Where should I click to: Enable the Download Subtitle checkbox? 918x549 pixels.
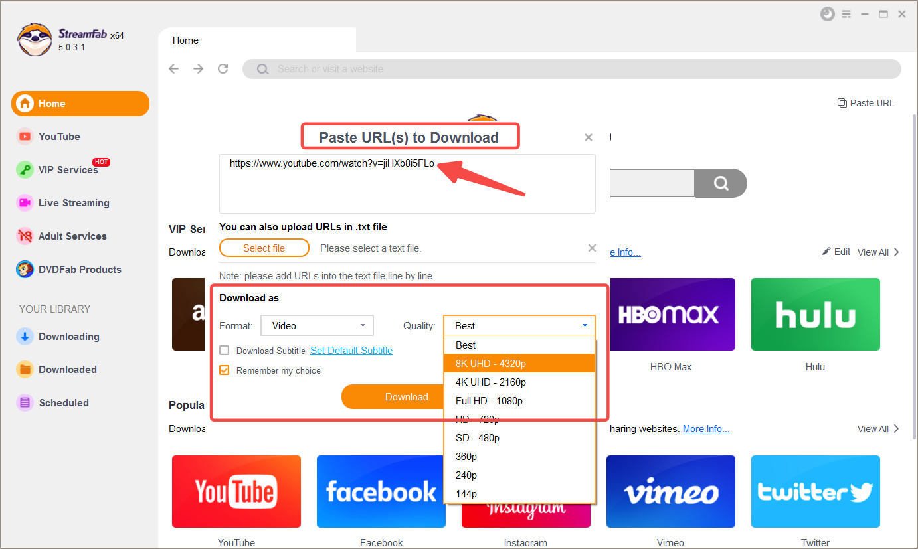click(225, 351)
